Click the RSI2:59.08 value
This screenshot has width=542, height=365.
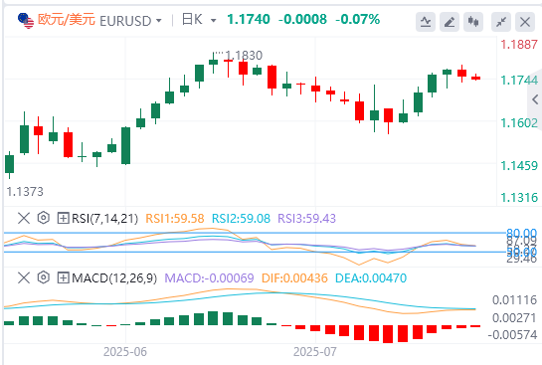[241, 219]
